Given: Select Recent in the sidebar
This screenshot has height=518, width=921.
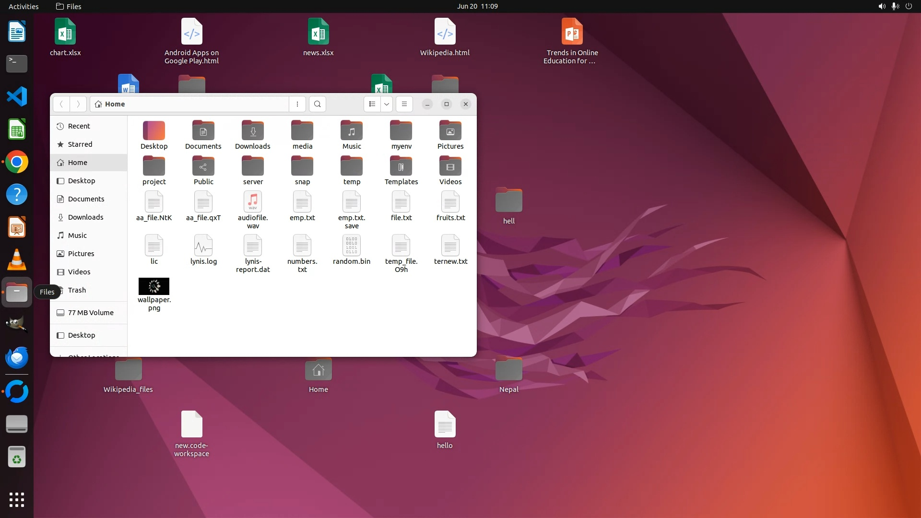Looking at the screenshot, I should 79,126.
